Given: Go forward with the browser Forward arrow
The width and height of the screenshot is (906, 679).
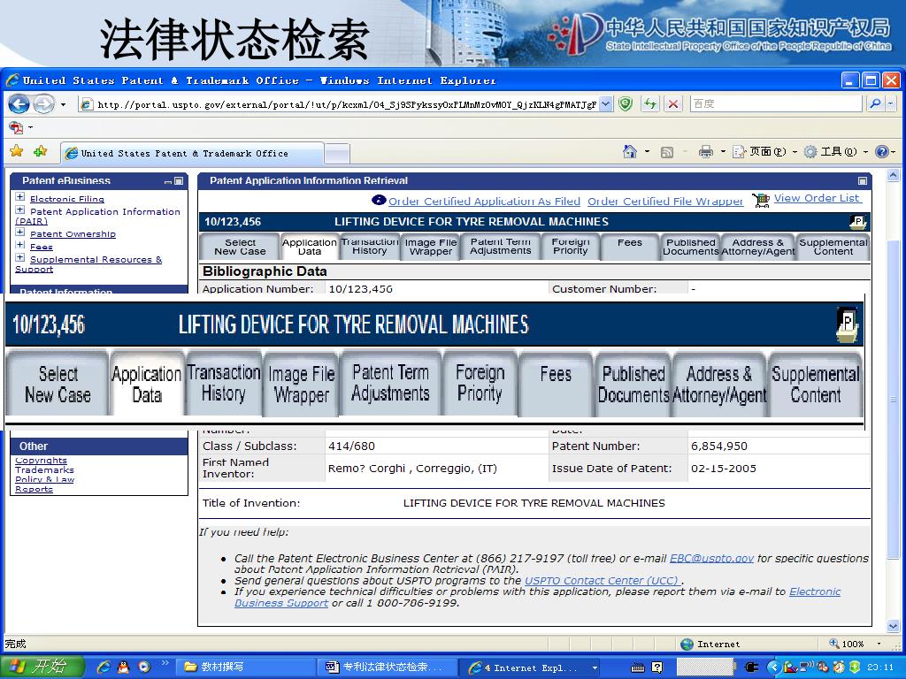Looking at the screenshot, I should click(43, 104).
